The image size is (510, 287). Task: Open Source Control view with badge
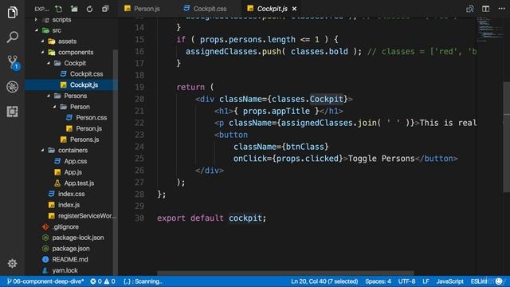pyautogui.click(x=13, y=62)
